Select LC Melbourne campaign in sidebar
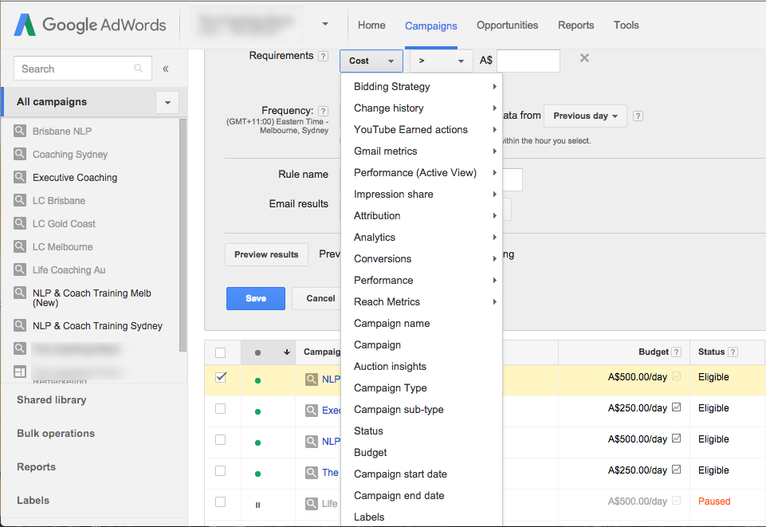 62,246
